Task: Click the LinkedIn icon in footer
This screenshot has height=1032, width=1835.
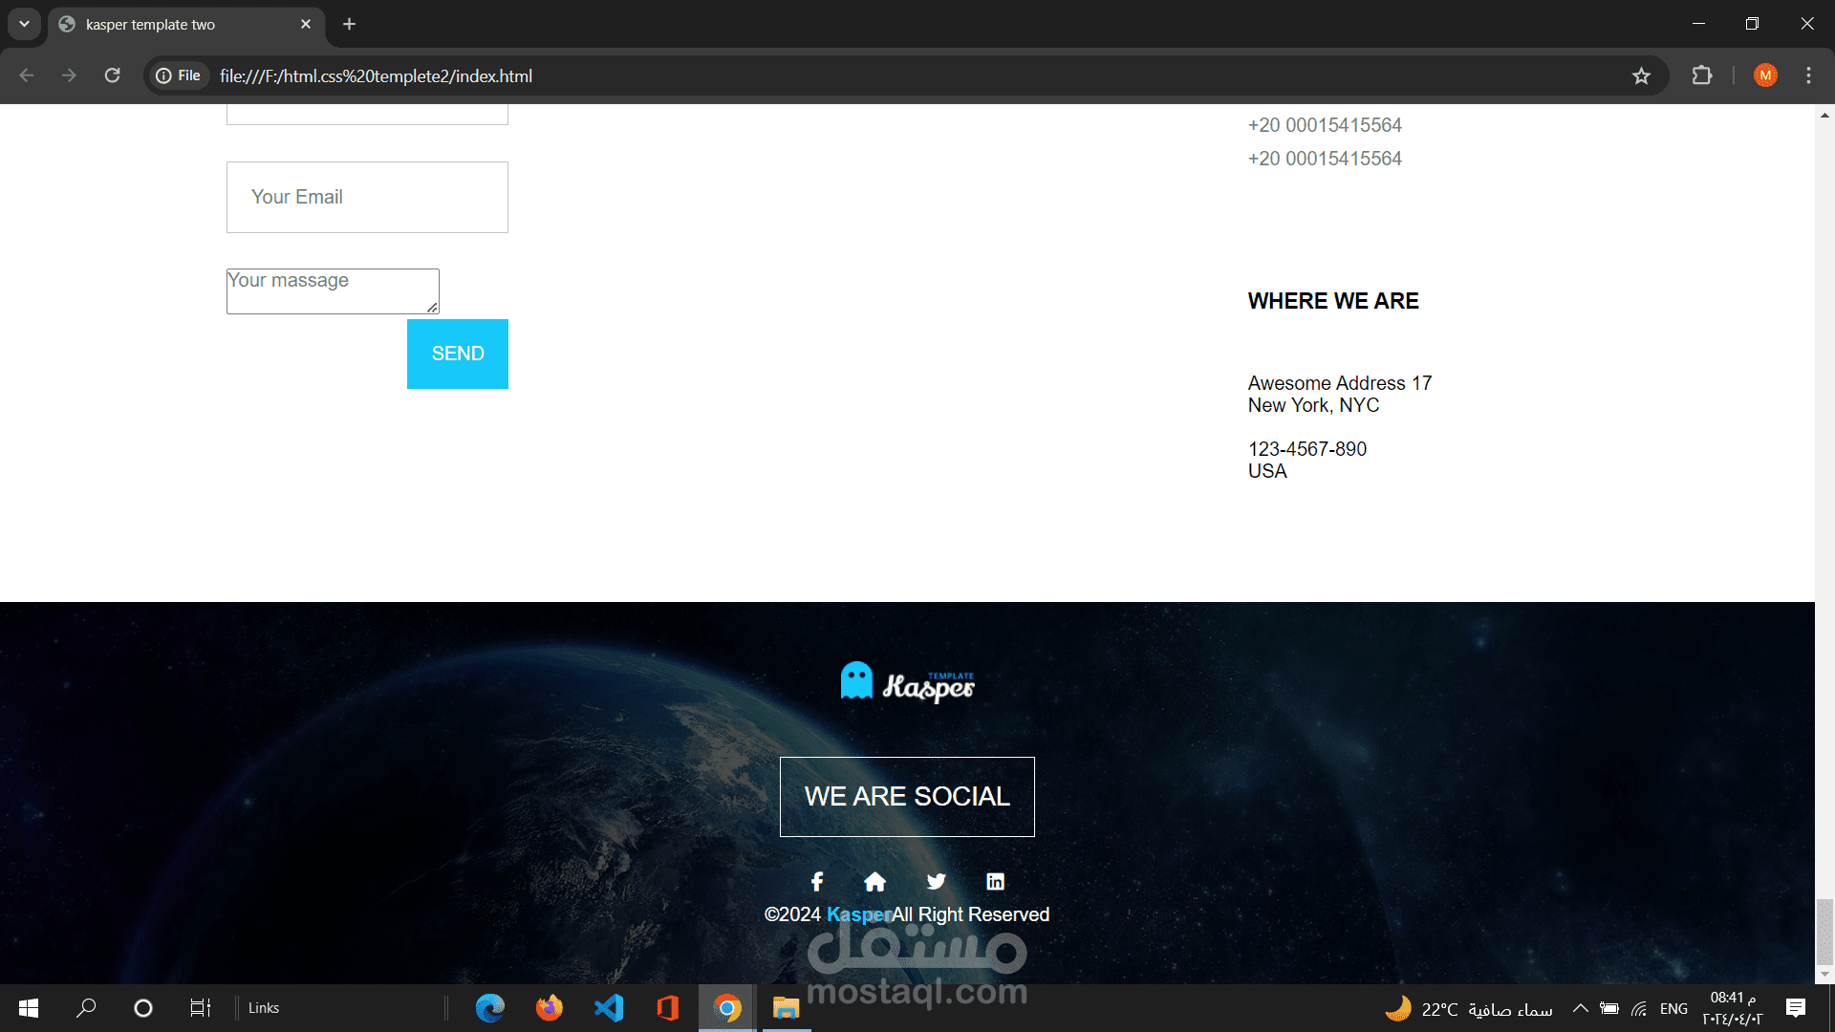Action: tap(995, 881)
